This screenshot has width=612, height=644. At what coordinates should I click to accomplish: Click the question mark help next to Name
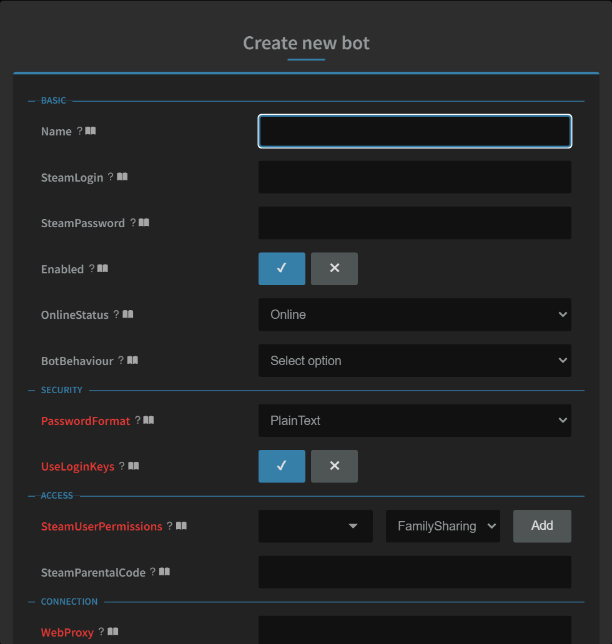point(80,131)
